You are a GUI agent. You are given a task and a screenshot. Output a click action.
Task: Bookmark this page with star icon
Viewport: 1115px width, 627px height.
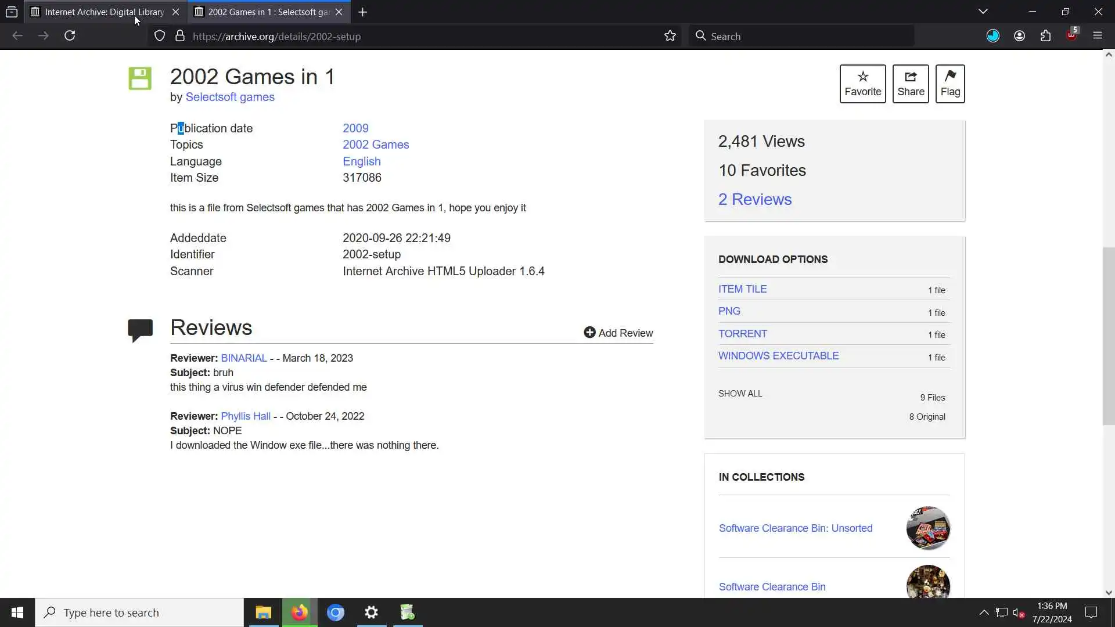[670, 36]
